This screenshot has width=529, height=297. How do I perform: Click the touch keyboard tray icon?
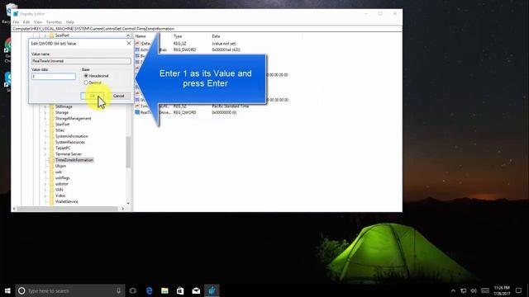pyautogui.click(x=485, y=290)
